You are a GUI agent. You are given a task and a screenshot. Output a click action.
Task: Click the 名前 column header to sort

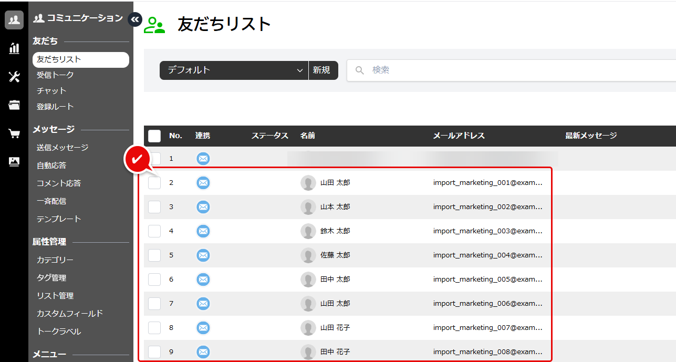[x=308, y=136]
